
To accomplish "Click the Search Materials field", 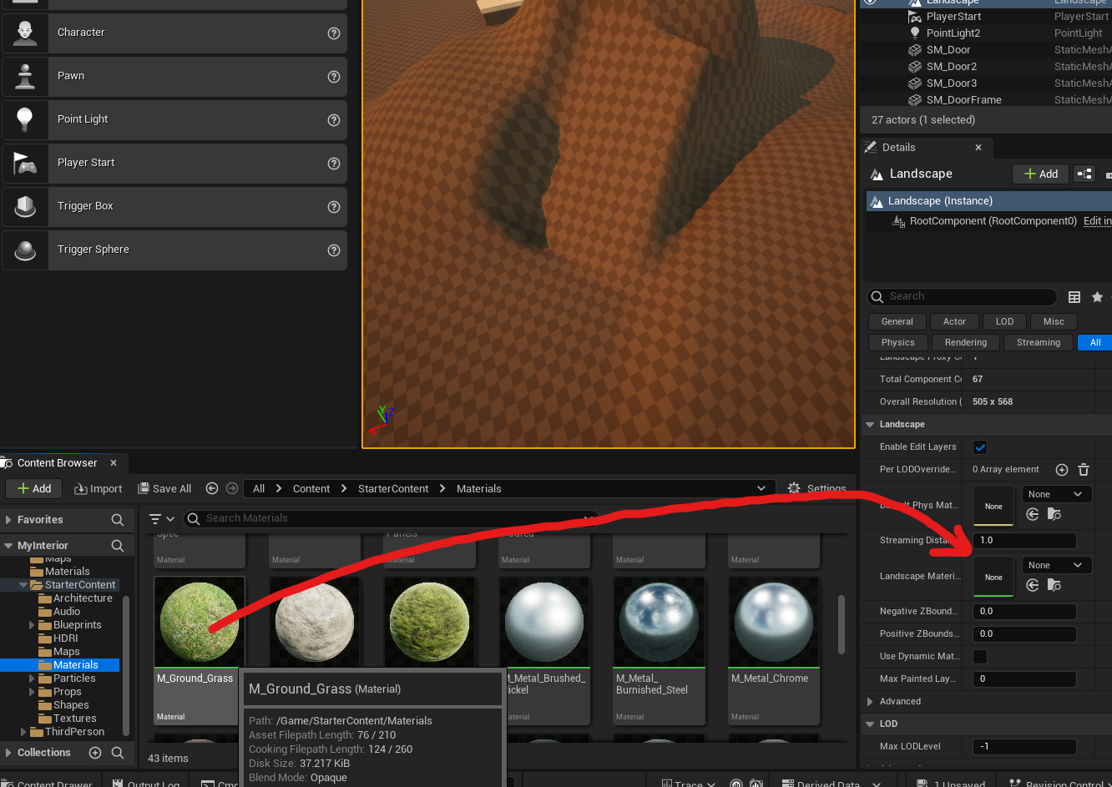I will click(391, 518).
